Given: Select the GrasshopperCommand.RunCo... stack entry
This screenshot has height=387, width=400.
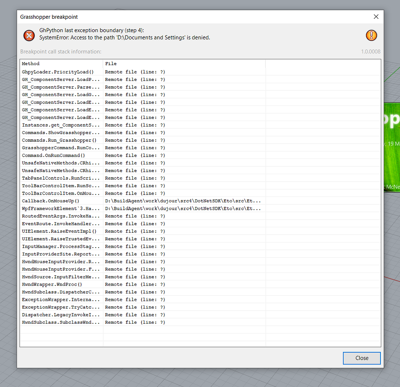Looking at the screenshot, I should point(59,148).
